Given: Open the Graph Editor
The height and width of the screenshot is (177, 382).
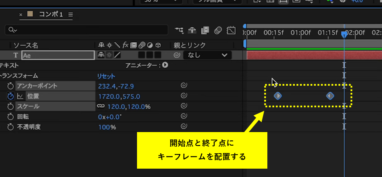Looking at the screenshot, I should coord(231,30).
